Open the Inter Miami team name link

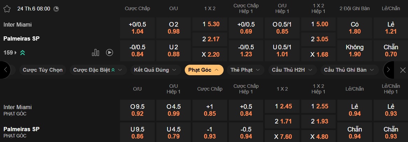click(x=17, y=25)
